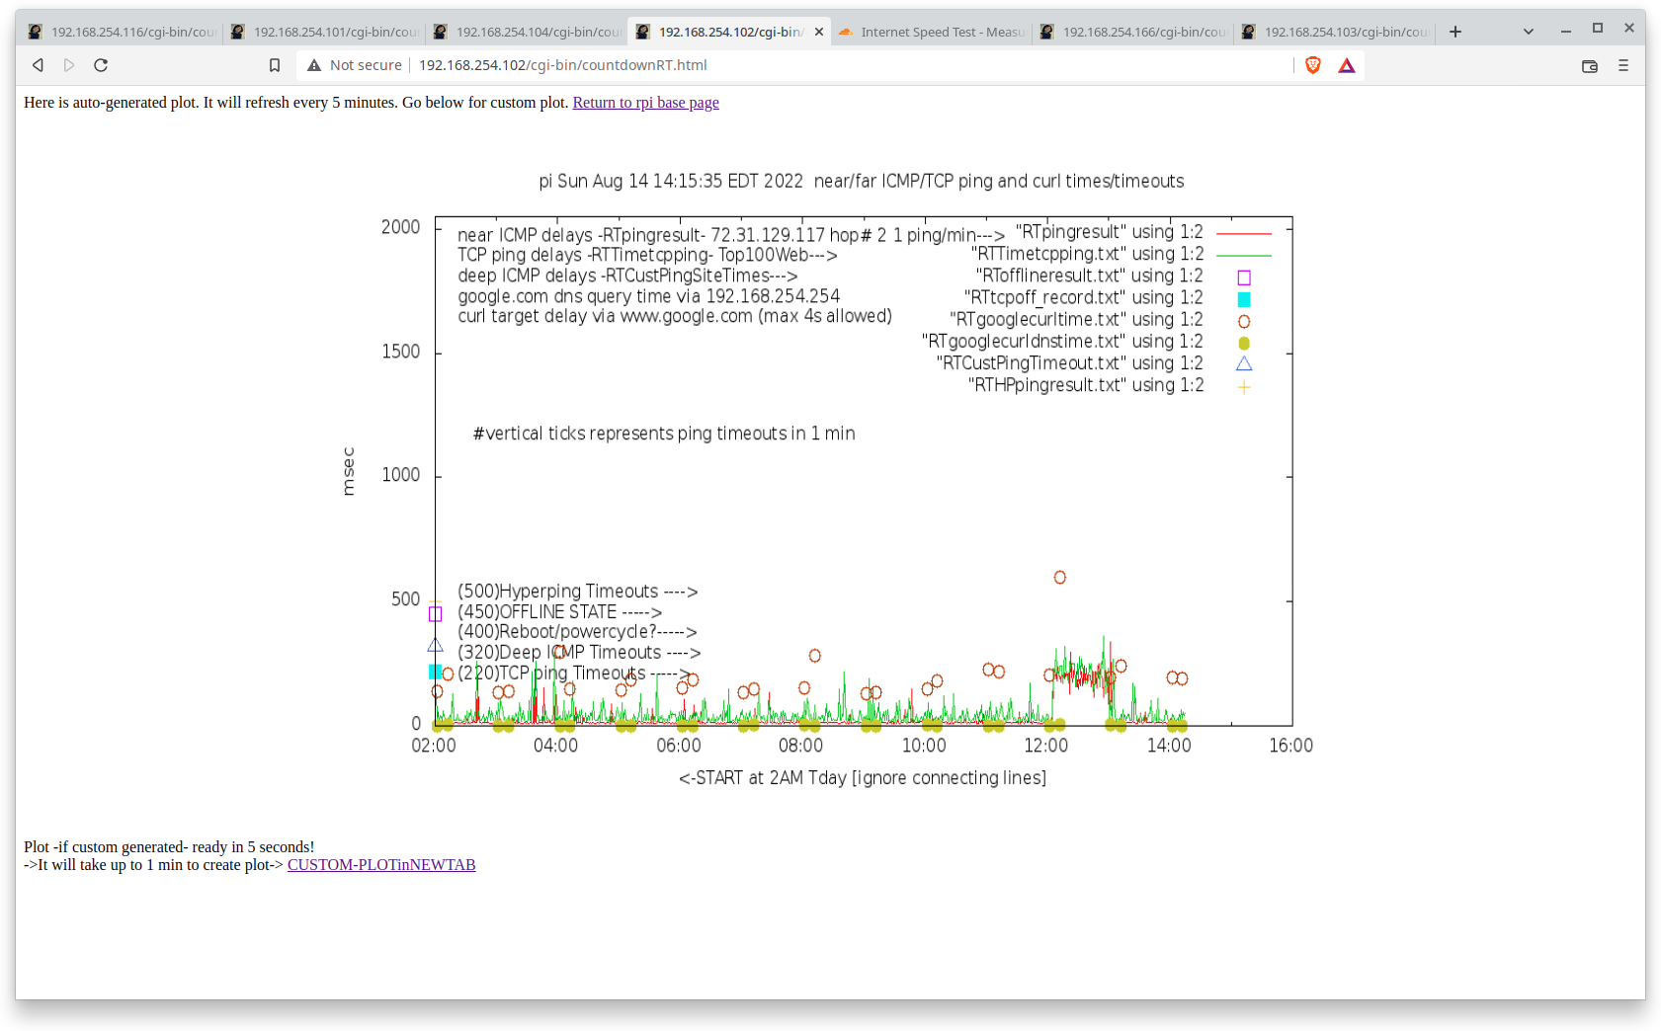Expand the tab search dropdown chevron
Image resolution: width=1661 pixels, height=1031 pixels.
[x=1529, y=32]
